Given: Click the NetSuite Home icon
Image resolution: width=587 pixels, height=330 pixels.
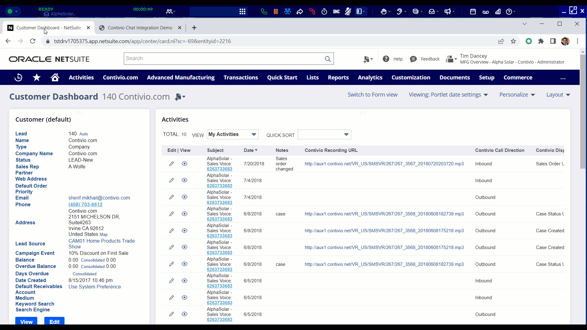Looking at the screenshot, I should tap(55, 78).
